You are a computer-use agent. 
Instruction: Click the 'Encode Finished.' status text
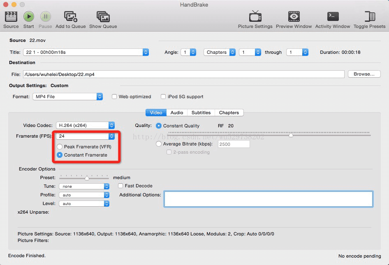click(x=27, y=256)
